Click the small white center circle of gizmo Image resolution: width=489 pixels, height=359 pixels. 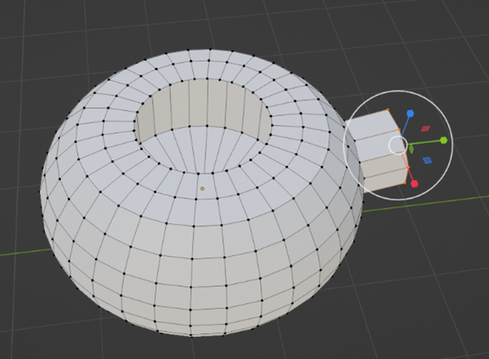397,145
